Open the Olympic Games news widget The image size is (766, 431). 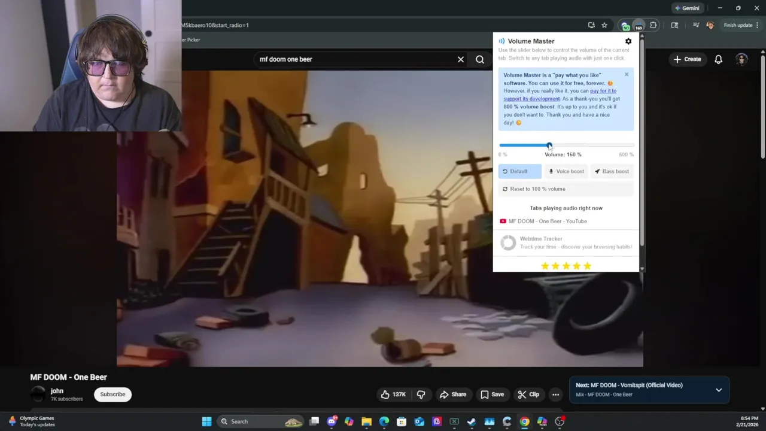(x=31, y=421)
